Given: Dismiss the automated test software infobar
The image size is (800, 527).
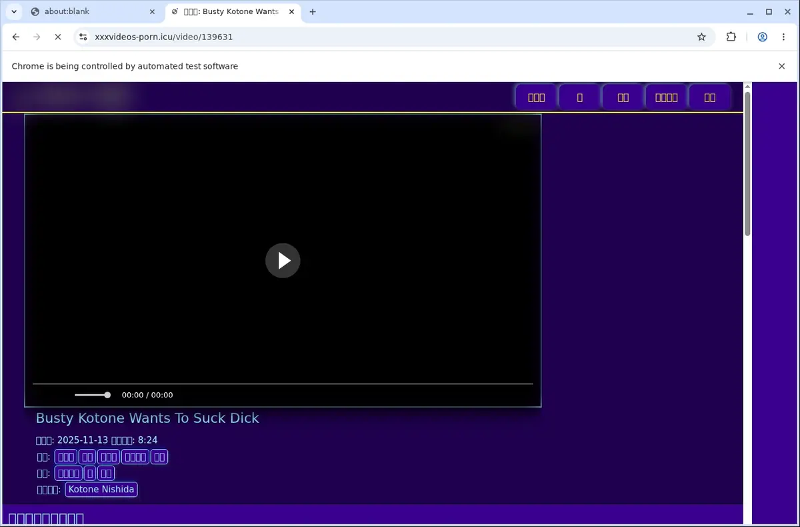Looking at the screenshot, I should pyautogui.click(x=782, y=66).
